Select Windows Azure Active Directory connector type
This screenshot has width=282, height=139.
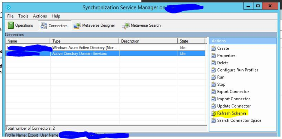[85, 48]
